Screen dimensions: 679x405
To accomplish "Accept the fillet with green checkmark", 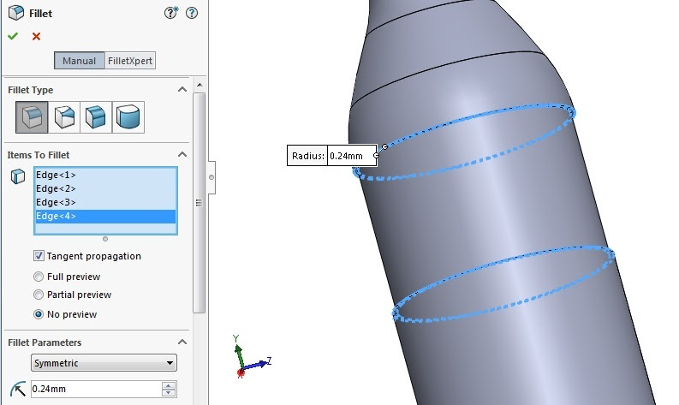I will click(x=13, y=36).
